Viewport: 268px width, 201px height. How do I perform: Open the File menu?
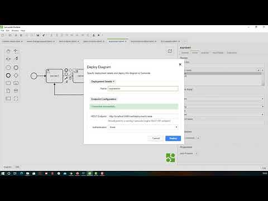click(x=2, y=31)
